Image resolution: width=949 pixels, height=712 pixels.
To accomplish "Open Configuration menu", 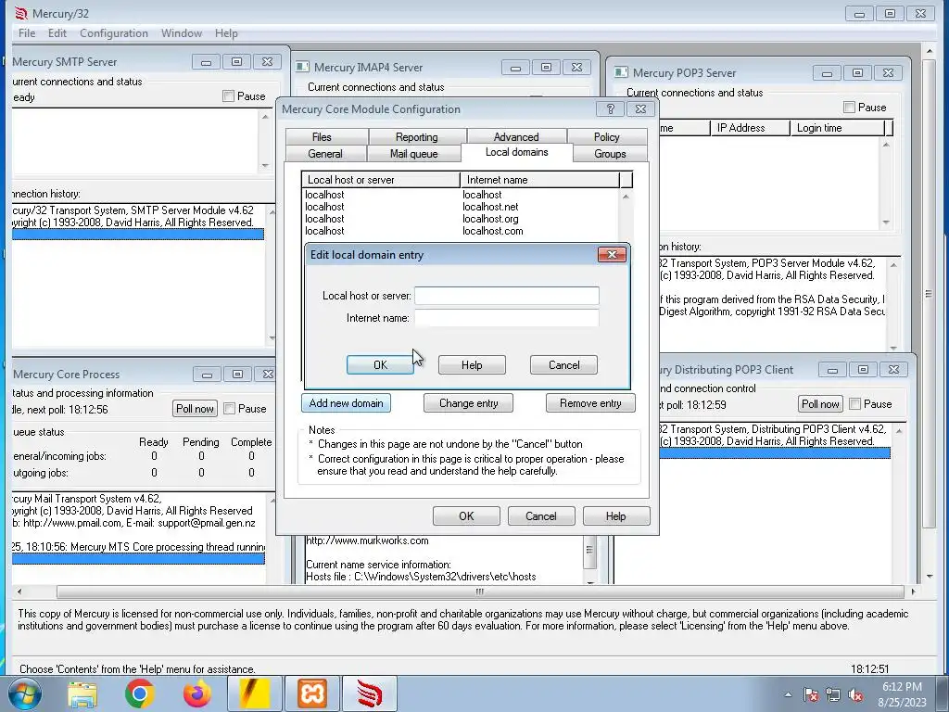I will (114, 33).
